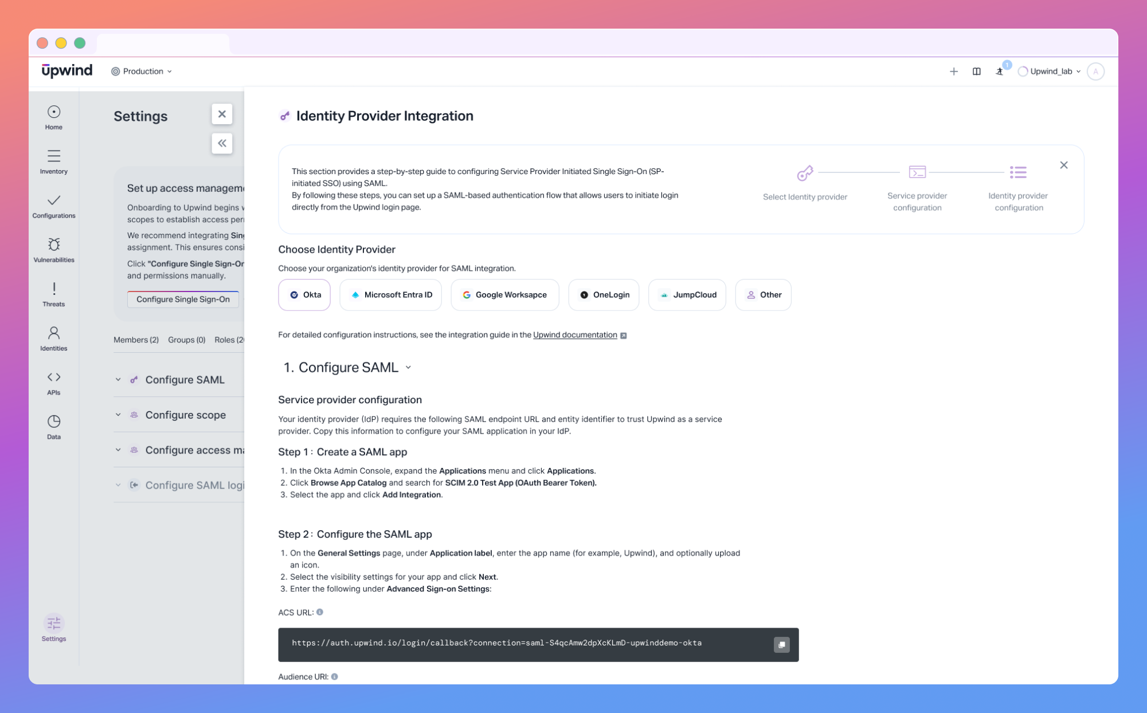
Task: Click the Threats exclamation icon
Action: click(53, 294)
